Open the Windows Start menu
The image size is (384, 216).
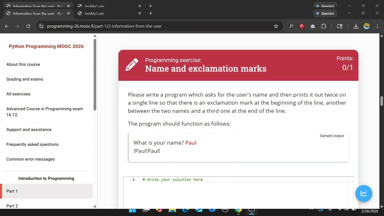(132, 210)
